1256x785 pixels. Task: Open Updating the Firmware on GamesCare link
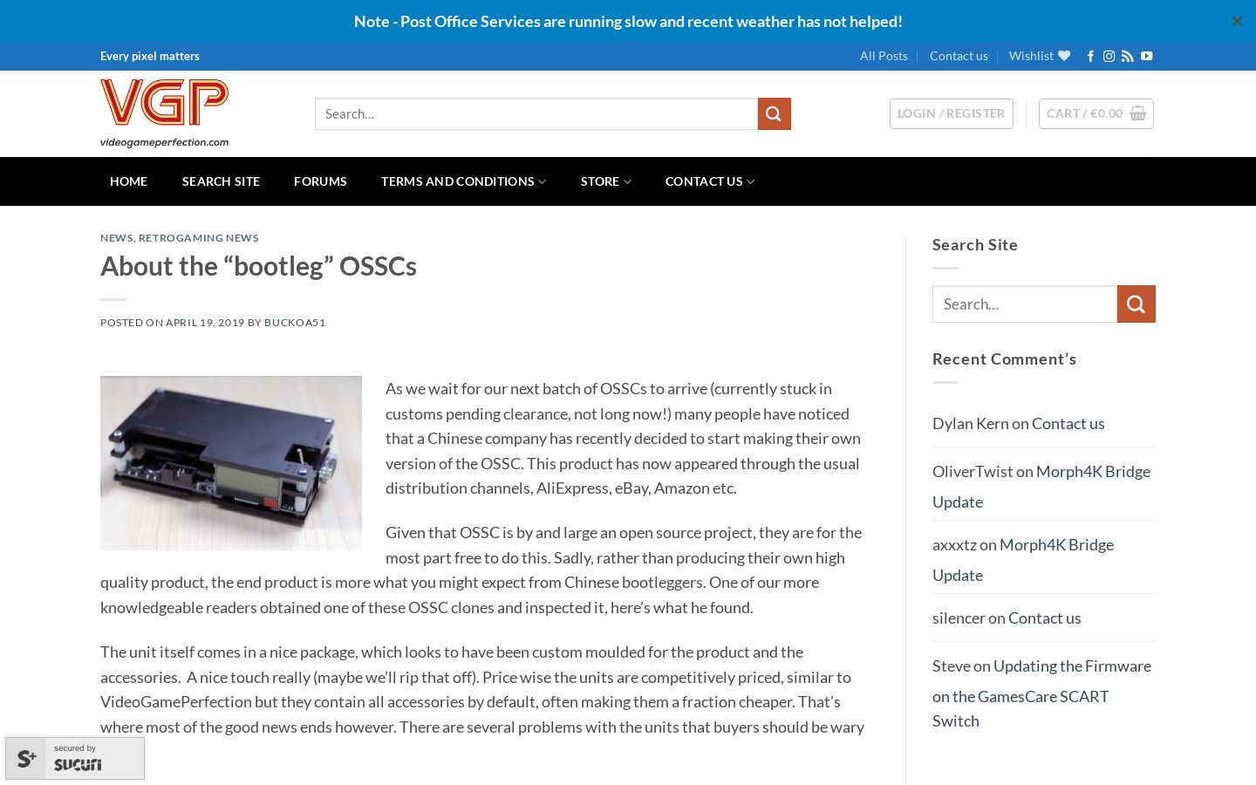[1042, 693]
